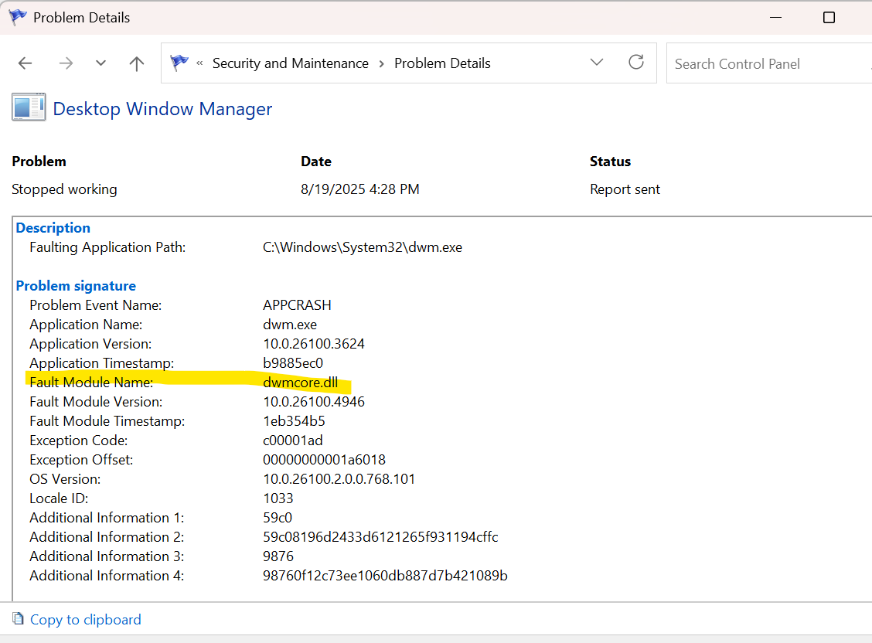
Task: Click the Date column header
Action: 316,162
